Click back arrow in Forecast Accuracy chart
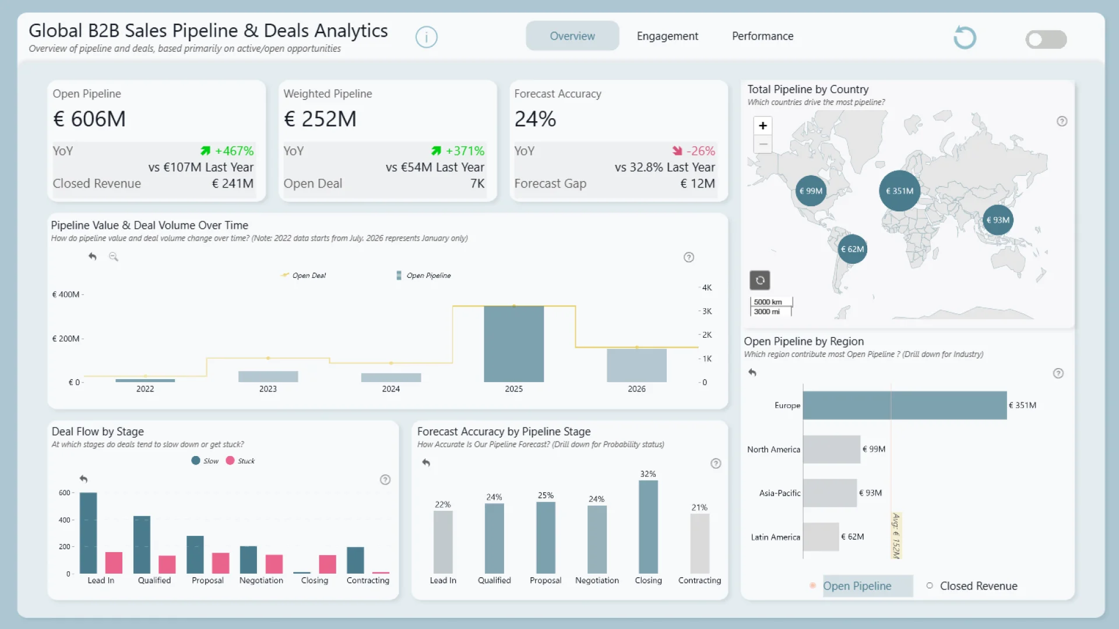Screen dimensions: 1119x629 pos(426,463)
